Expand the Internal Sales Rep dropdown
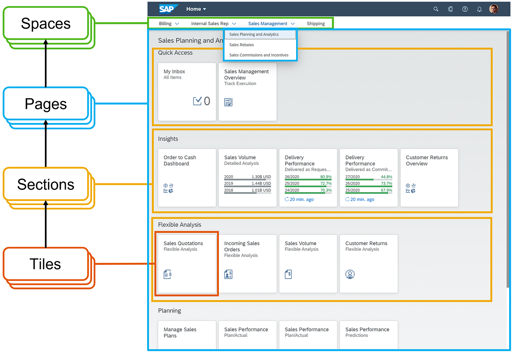This screenshot has height=353, width=515. tap(213, 23)
